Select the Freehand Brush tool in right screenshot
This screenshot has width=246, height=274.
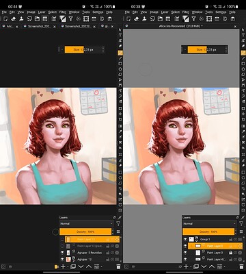click(x=243, y=53)
